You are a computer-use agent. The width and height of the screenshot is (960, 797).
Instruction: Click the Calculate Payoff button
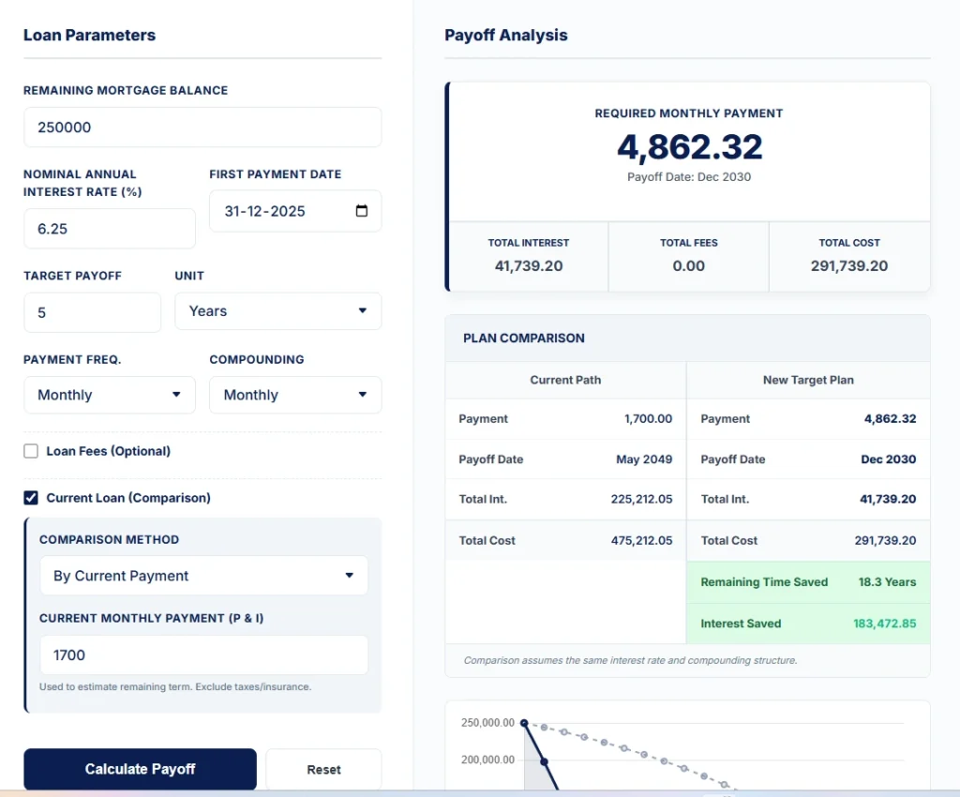[139, 769]
